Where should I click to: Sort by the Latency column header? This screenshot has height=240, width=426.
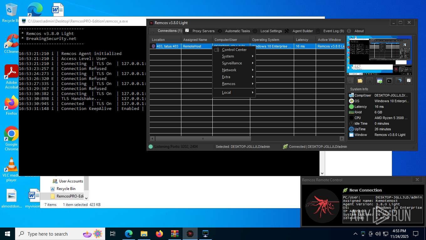tap(305, 40)
